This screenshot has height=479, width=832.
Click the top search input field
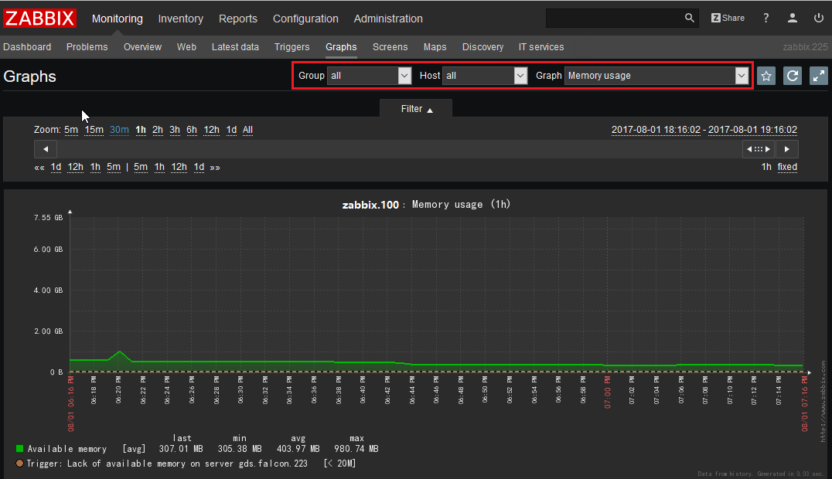point(614,18)
